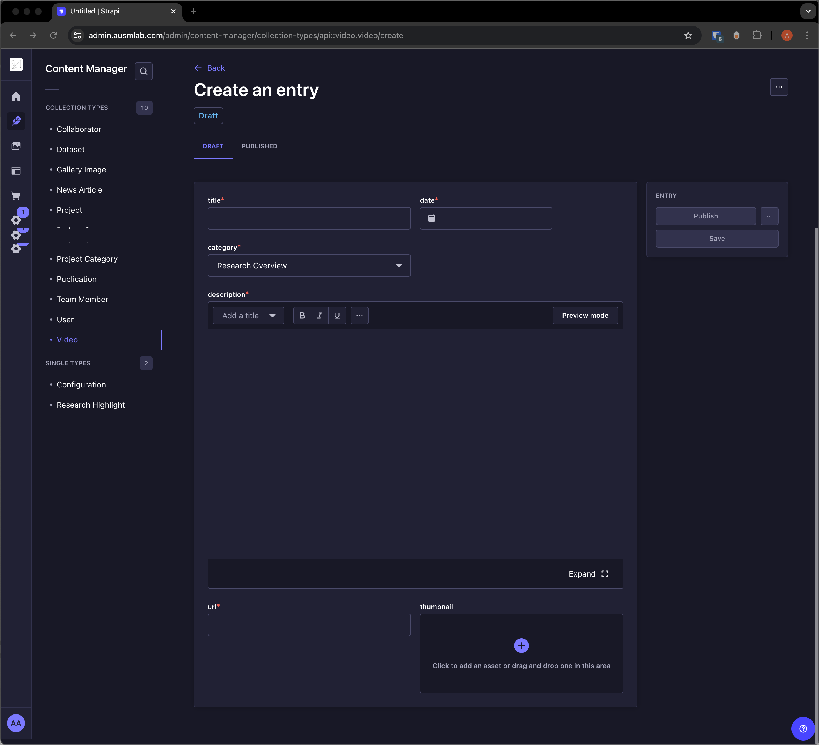Toggle italic formatting in description editor
Image resolution: width=819 pixels, height=745 pixels.
[319, 316]
